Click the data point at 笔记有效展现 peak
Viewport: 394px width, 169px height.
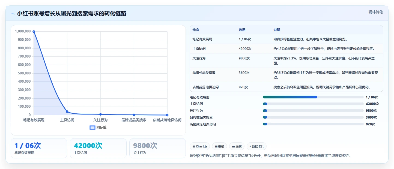[x=34, y=32]
